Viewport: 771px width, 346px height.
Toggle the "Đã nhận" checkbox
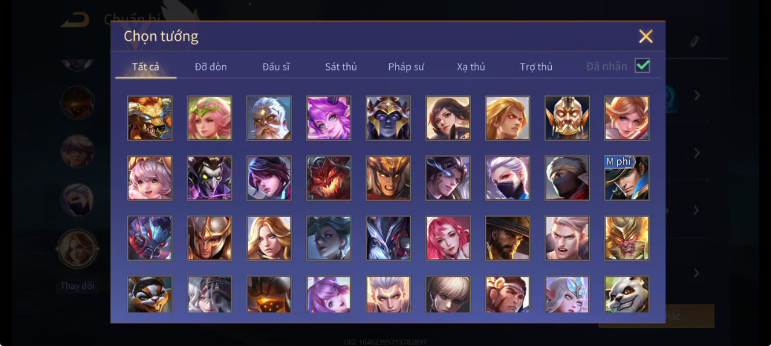pos(643,66)
